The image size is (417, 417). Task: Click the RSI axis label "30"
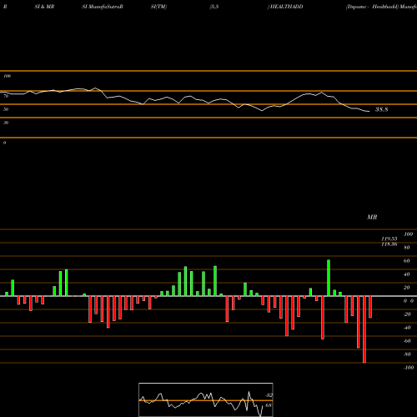6,123
